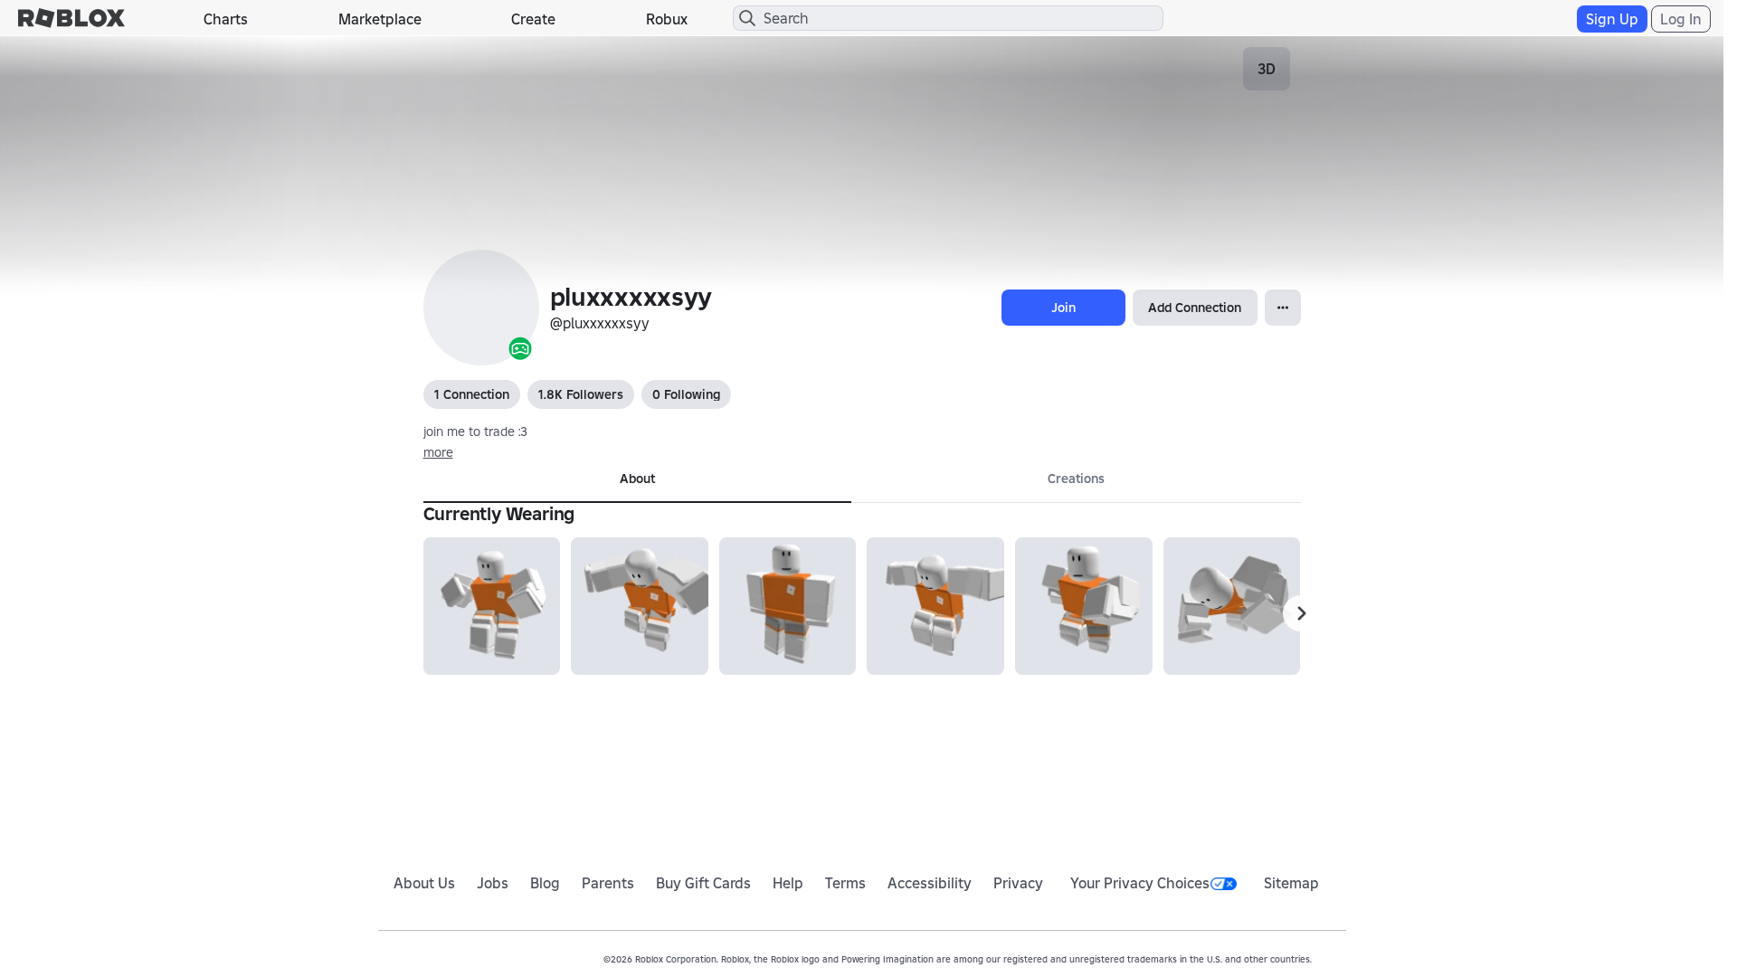View the 1.8K Followers list
1737x977 pixels.
[x=581, y=394]
